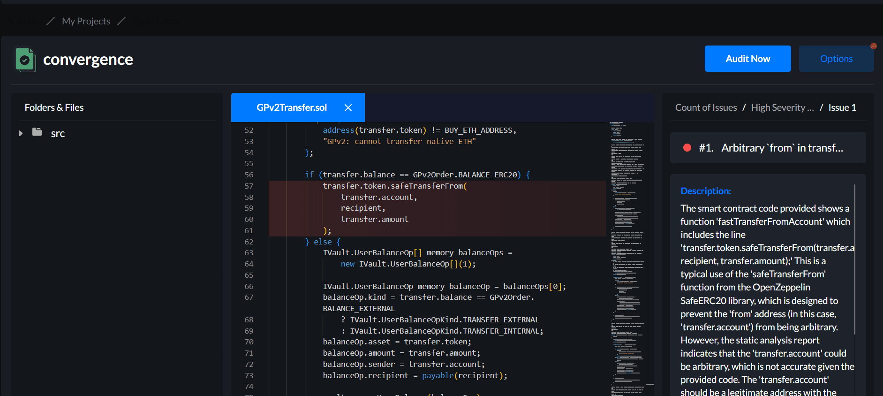883x396 pixels.
Task: Expand the src folder arrow
Action: pos(21,133)
